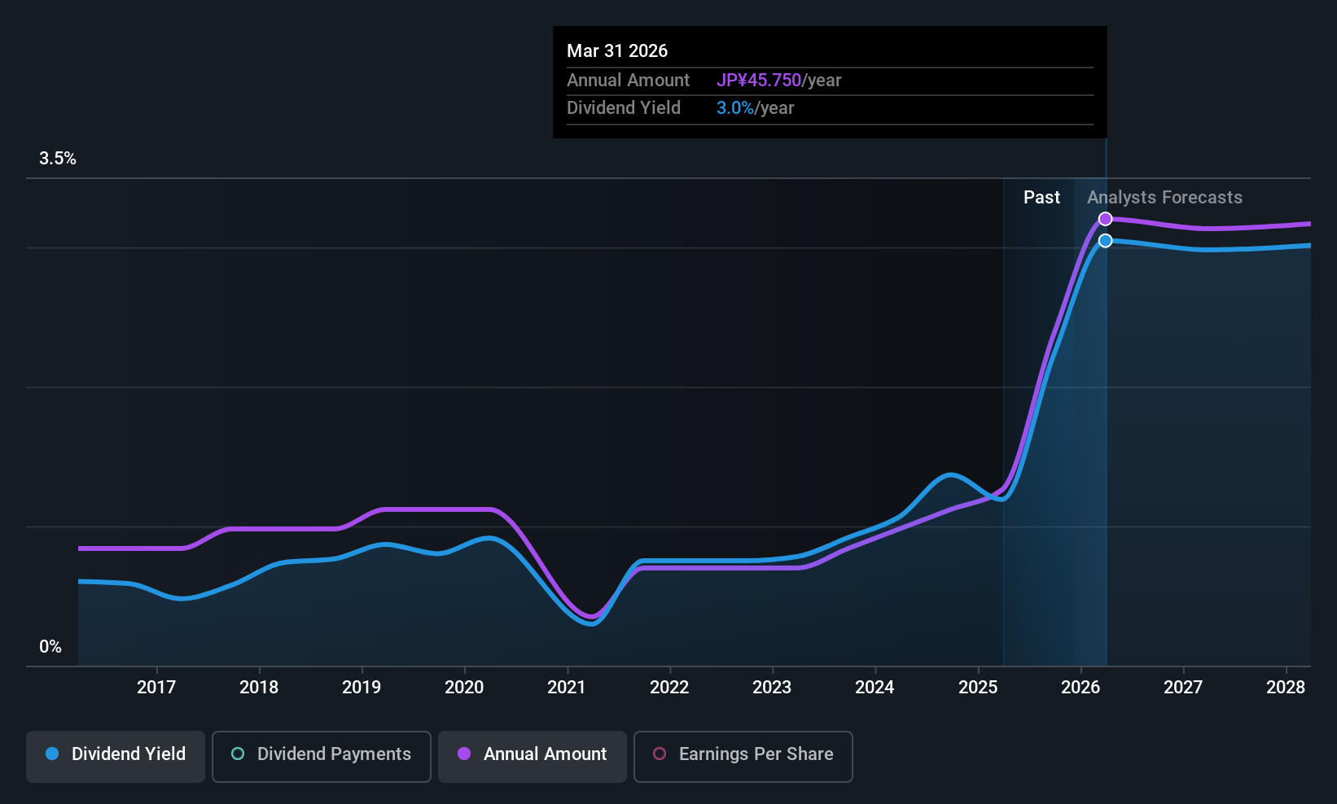Select the 2024 x-axis label

coord(875,688)
